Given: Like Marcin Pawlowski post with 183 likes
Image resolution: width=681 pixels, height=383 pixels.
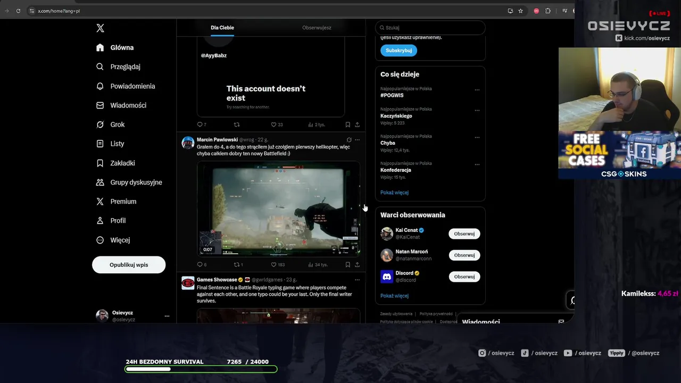Looking at the screenshot, I should click(278, 264).
